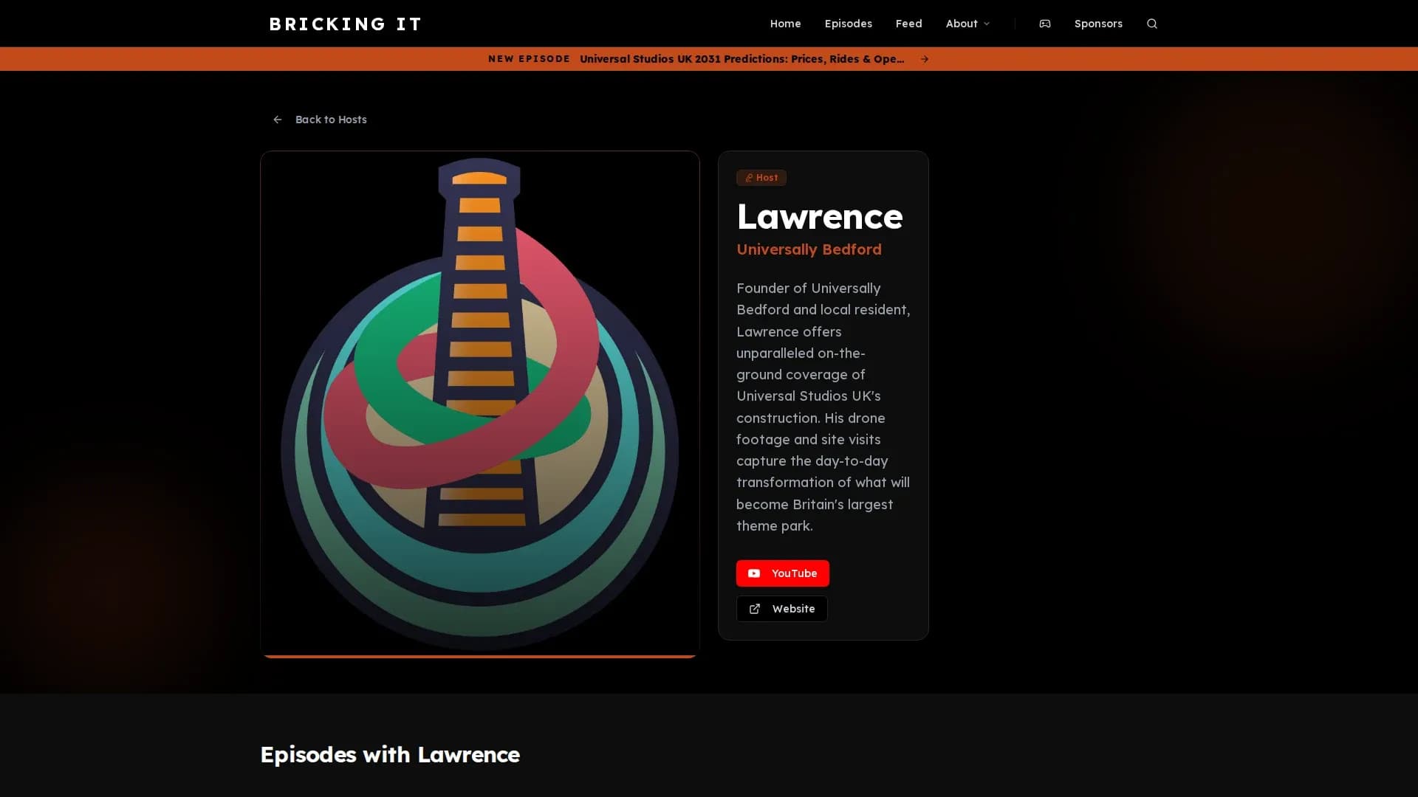Click the Host badge label
This screenshot has width=1418, height=797.
[761, 178]
